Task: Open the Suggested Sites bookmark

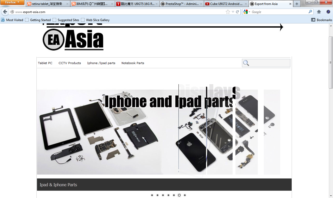Action: pyautogui.click(x=66, y=20)
